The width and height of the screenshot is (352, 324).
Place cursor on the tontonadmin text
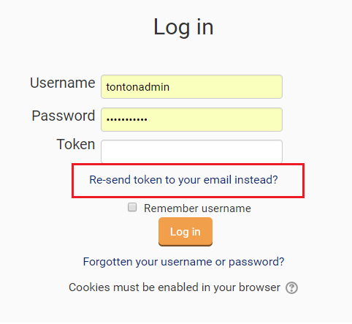tap(137, 87)
